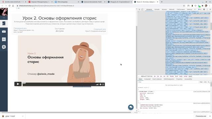
Task: Switch to the 'Модуль 8' browser tab
Action: coord(120,2)
